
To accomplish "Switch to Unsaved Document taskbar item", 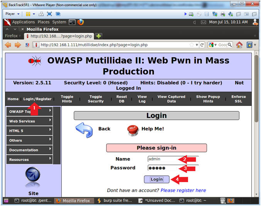I will (x=157, y=201).
